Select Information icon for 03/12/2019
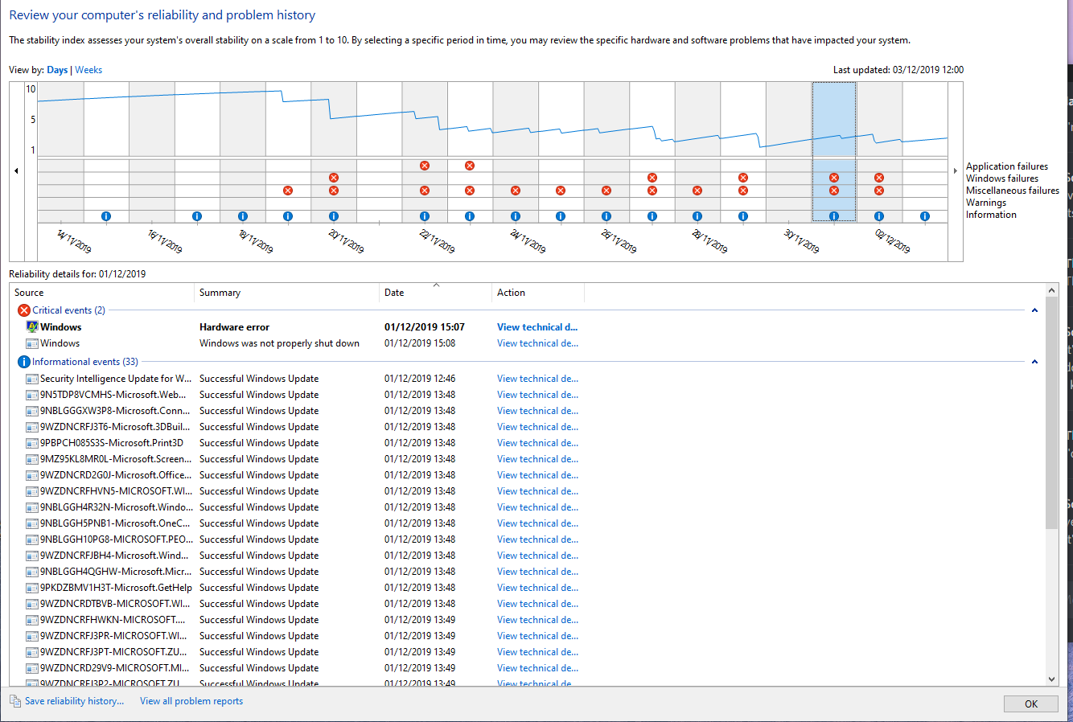This screenshot has height=722, width=1073. (x=925, y=216)
